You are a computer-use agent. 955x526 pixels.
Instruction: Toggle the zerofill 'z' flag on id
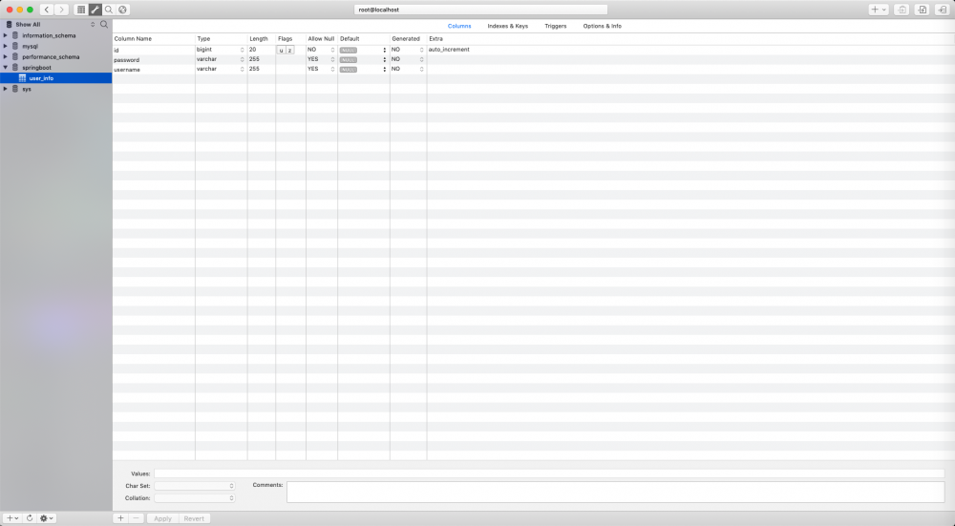tap(290, 50)
